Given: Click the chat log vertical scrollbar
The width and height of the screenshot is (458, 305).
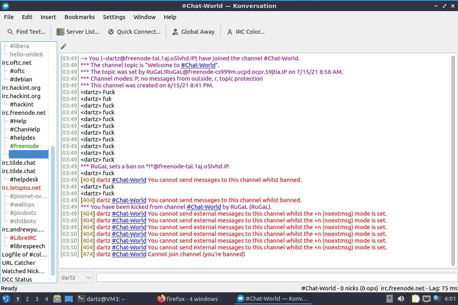Looking at the screenshot, I should 453,160.
